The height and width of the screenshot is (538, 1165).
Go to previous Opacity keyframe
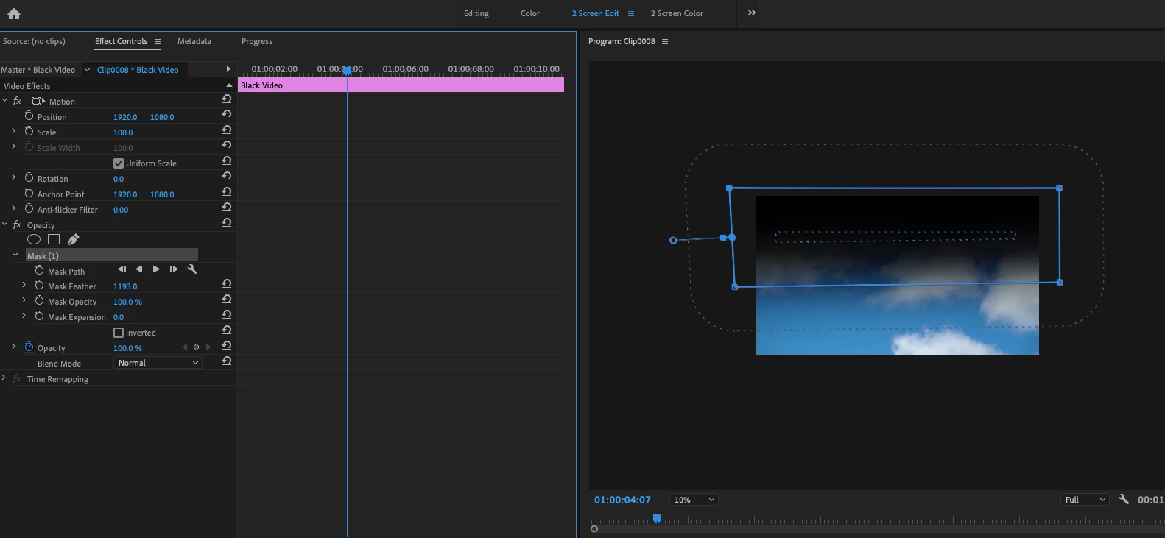pos(185,347)
